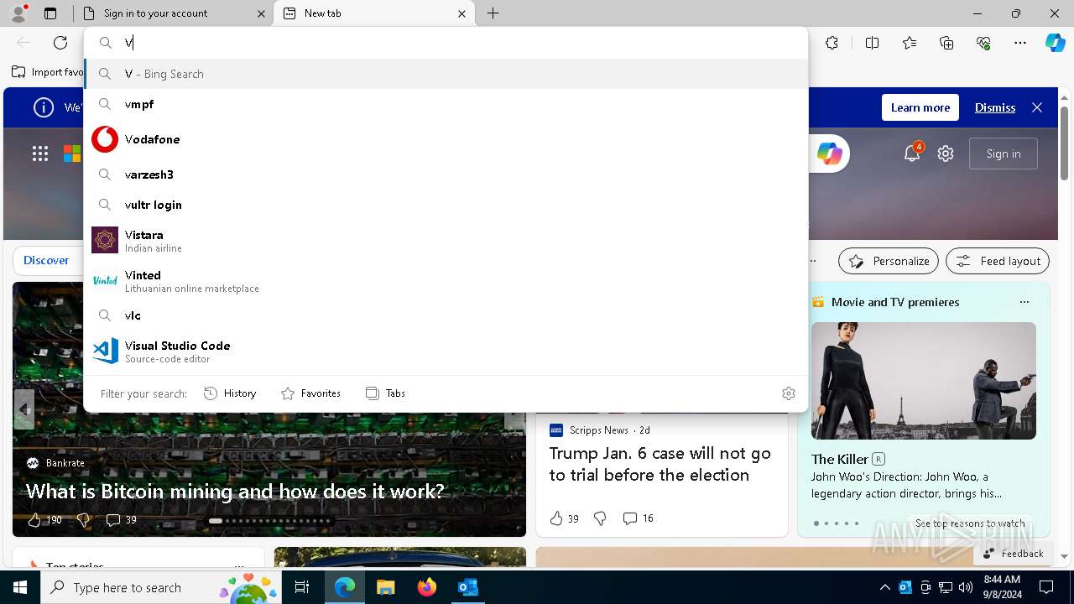Close the Sign in to your account tab
Viewport: 1074px width, 604px height.
point(261,13)
